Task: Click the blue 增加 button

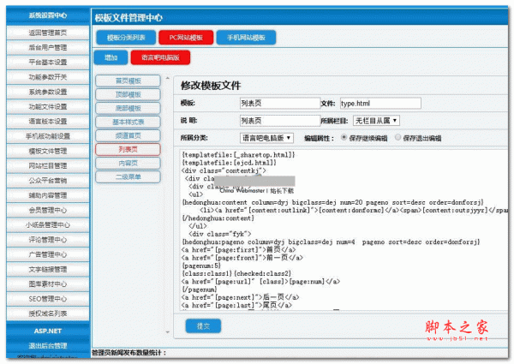Action: 111,57
